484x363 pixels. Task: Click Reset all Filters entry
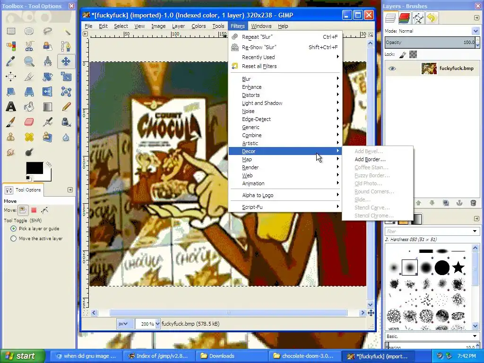pos(285,66)
